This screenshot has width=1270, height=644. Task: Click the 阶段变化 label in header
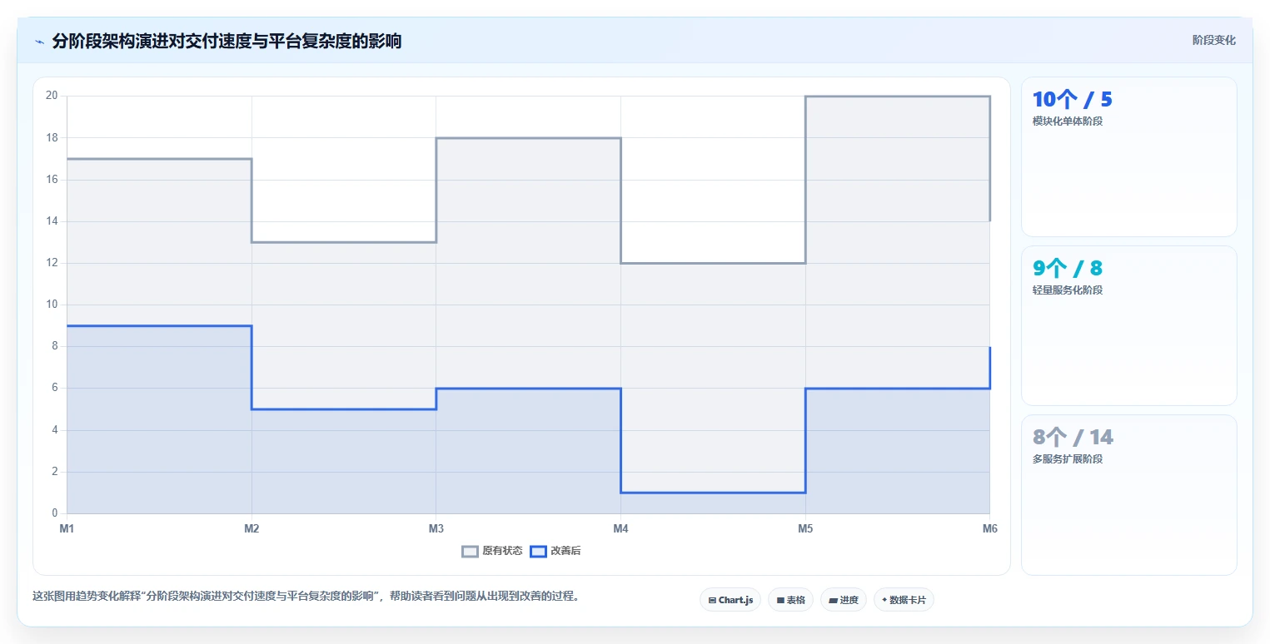(1213, 40)
